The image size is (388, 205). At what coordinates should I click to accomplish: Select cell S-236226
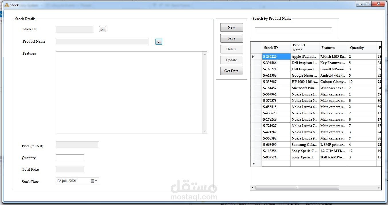point(276,57)
